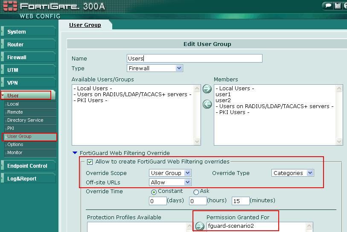Switch to the User Group tab
347x232 pixels.
[x=85, y=25]
